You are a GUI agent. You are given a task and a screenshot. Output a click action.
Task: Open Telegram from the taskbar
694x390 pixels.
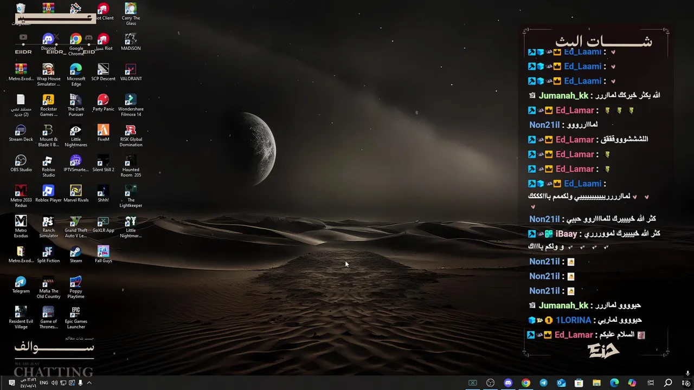pos(543,383)
